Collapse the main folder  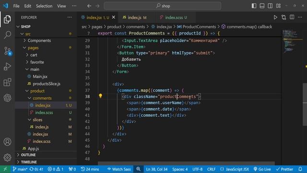(x=46, y=69)
